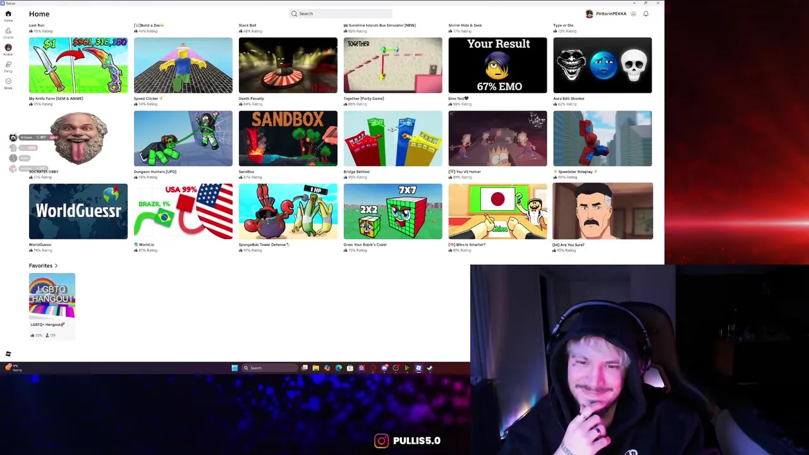Open Speedster Roleplay game thumbnail
Screen dimensions: 809x455
point(602,138)
